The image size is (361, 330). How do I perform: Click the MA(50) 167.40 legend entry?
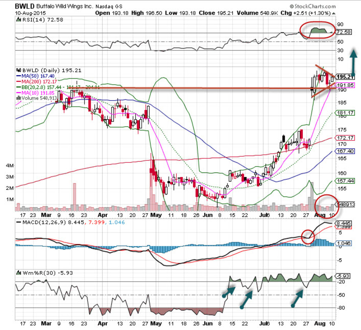35,76
